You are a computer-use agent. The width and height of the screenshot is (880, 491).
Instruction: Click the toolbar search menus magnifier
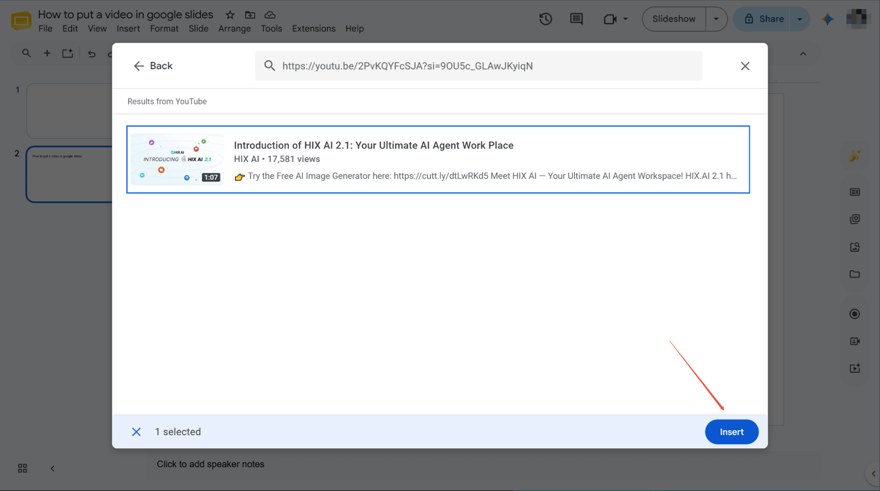click(26, 53)
